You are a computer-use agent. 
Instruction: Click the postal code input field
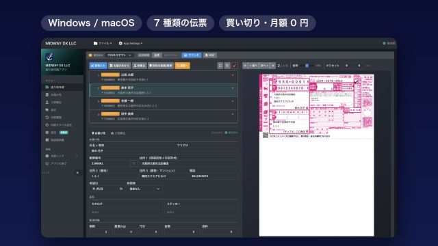pos(109,163)
